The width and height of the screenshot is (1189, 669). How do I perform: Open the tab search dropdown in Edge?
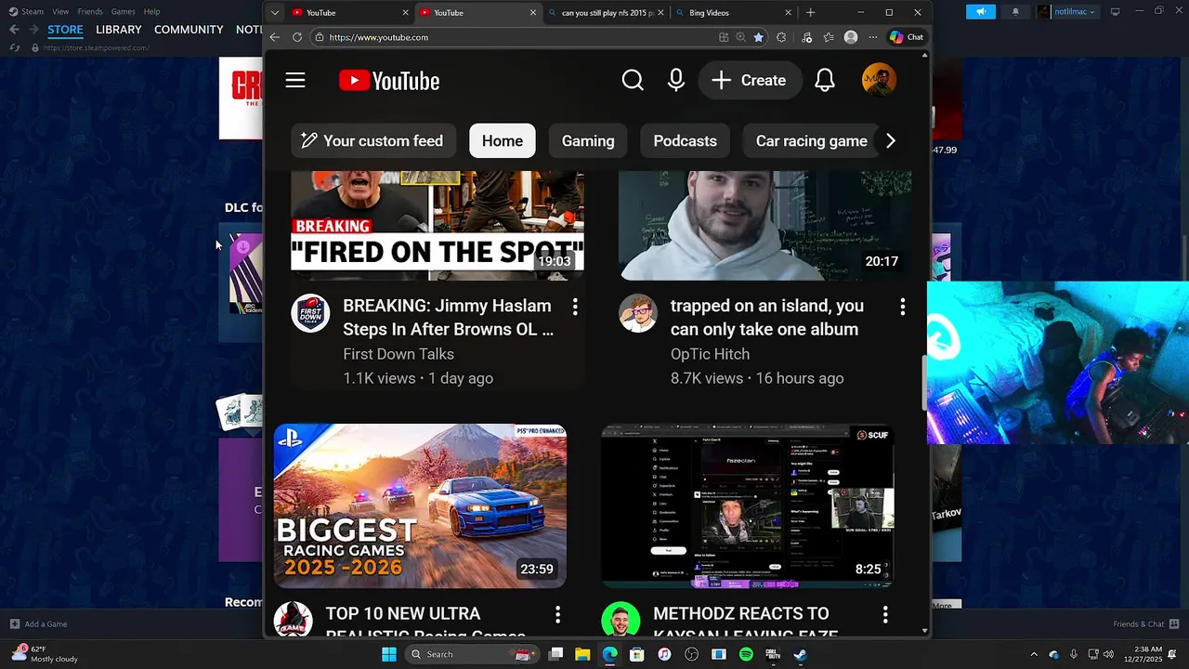274,12
